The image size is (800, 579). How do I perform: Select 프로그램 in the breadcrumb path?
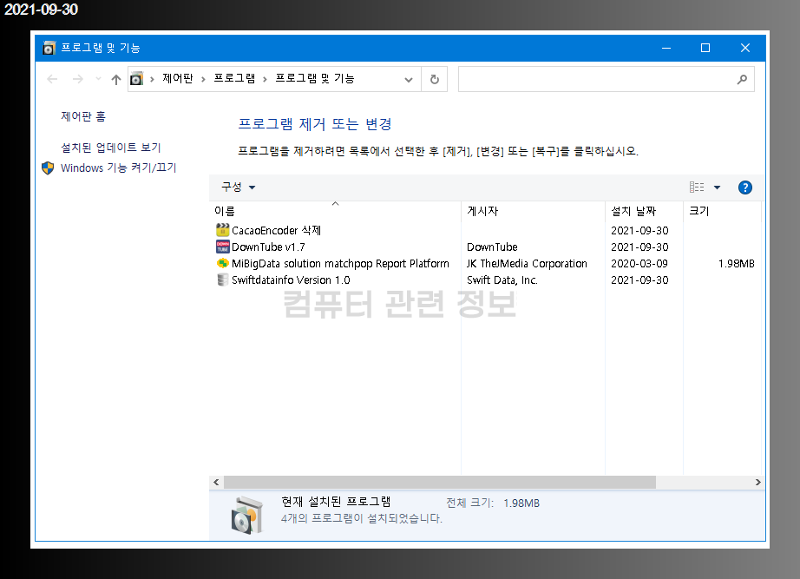(x=234, y=79)
